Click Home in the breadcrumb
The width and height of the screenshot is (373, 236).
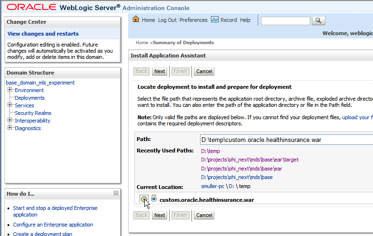click(142, 43)
